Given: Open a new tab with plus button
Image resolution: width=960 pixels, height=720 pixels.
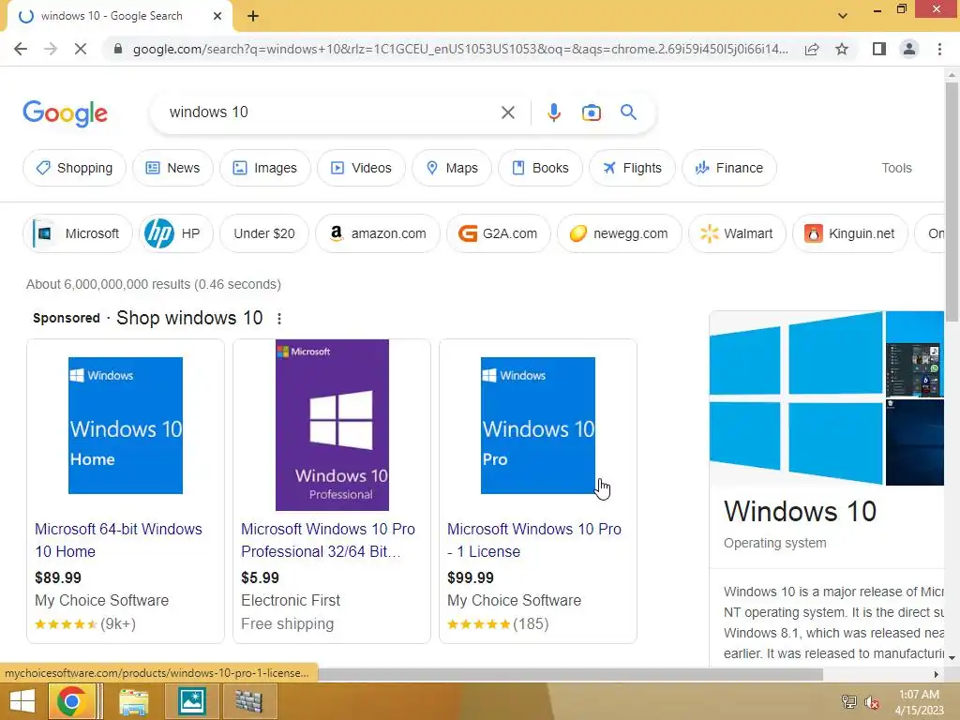Looking at the screenshot, I should pyautogui.click(x=253, y=17).
